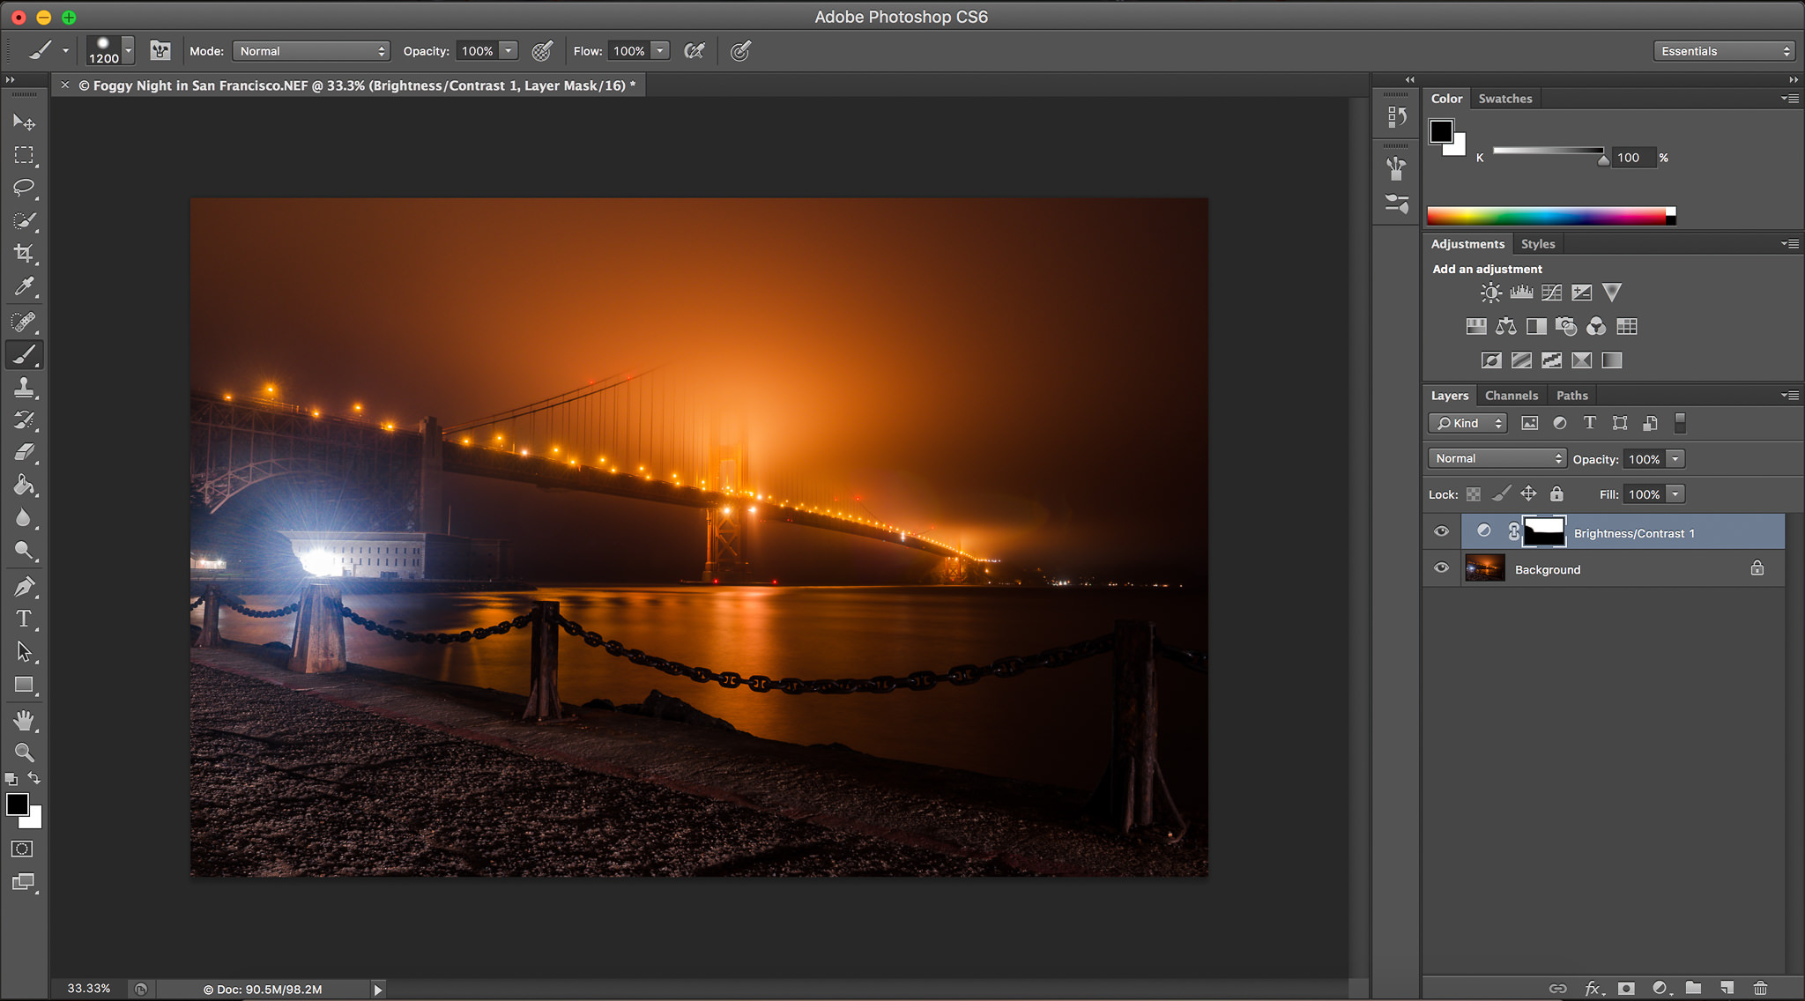1805x1001 pixels.
Task: Toggle lock on Background layer
Action: (1758, 568)
